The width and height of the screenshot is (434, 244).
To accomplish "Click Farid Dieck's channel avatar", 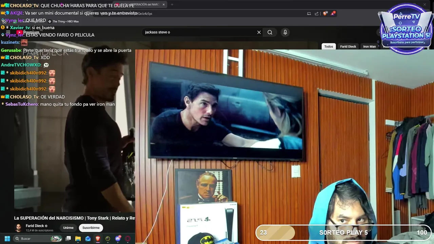I will pos(19,228).
